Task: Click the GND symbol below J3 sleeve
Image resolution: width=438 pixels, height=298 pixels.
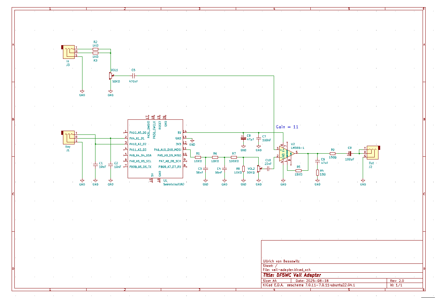Action: pos(82,93)
